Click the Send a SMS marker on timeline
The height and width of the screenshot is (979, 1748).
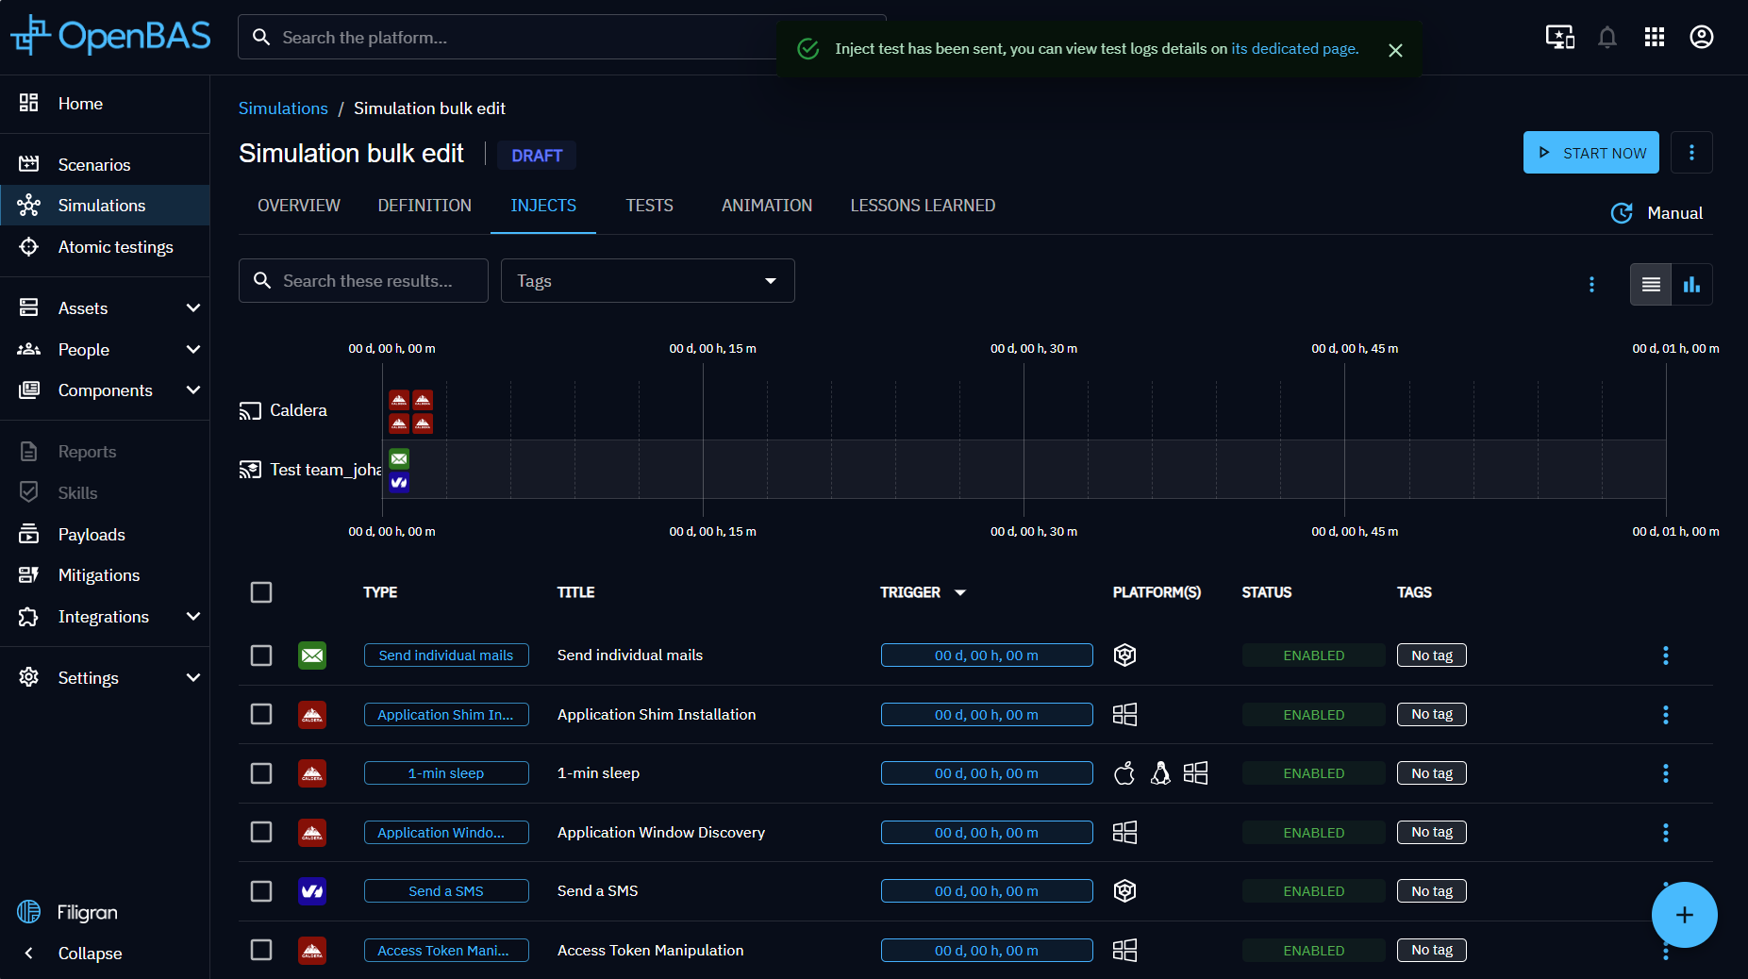pos(399,483)
